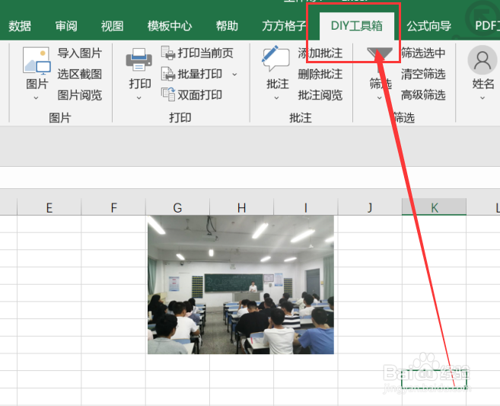Viewport: 500px width, 406px height.
Task: Expand the 批注 dropdown arrow
Action: pos(276,98)
